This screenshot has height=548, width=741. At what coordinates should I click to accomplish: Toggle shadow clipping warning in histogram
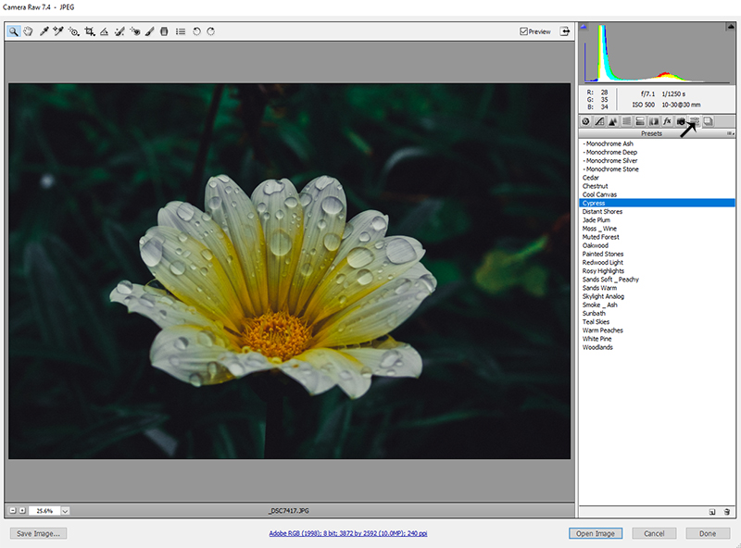click(584, 27)
